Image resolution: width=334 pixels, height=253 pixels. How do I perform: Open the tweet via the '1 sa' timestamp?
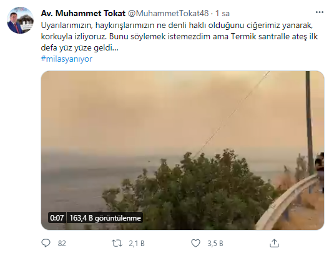click(222, 13)
